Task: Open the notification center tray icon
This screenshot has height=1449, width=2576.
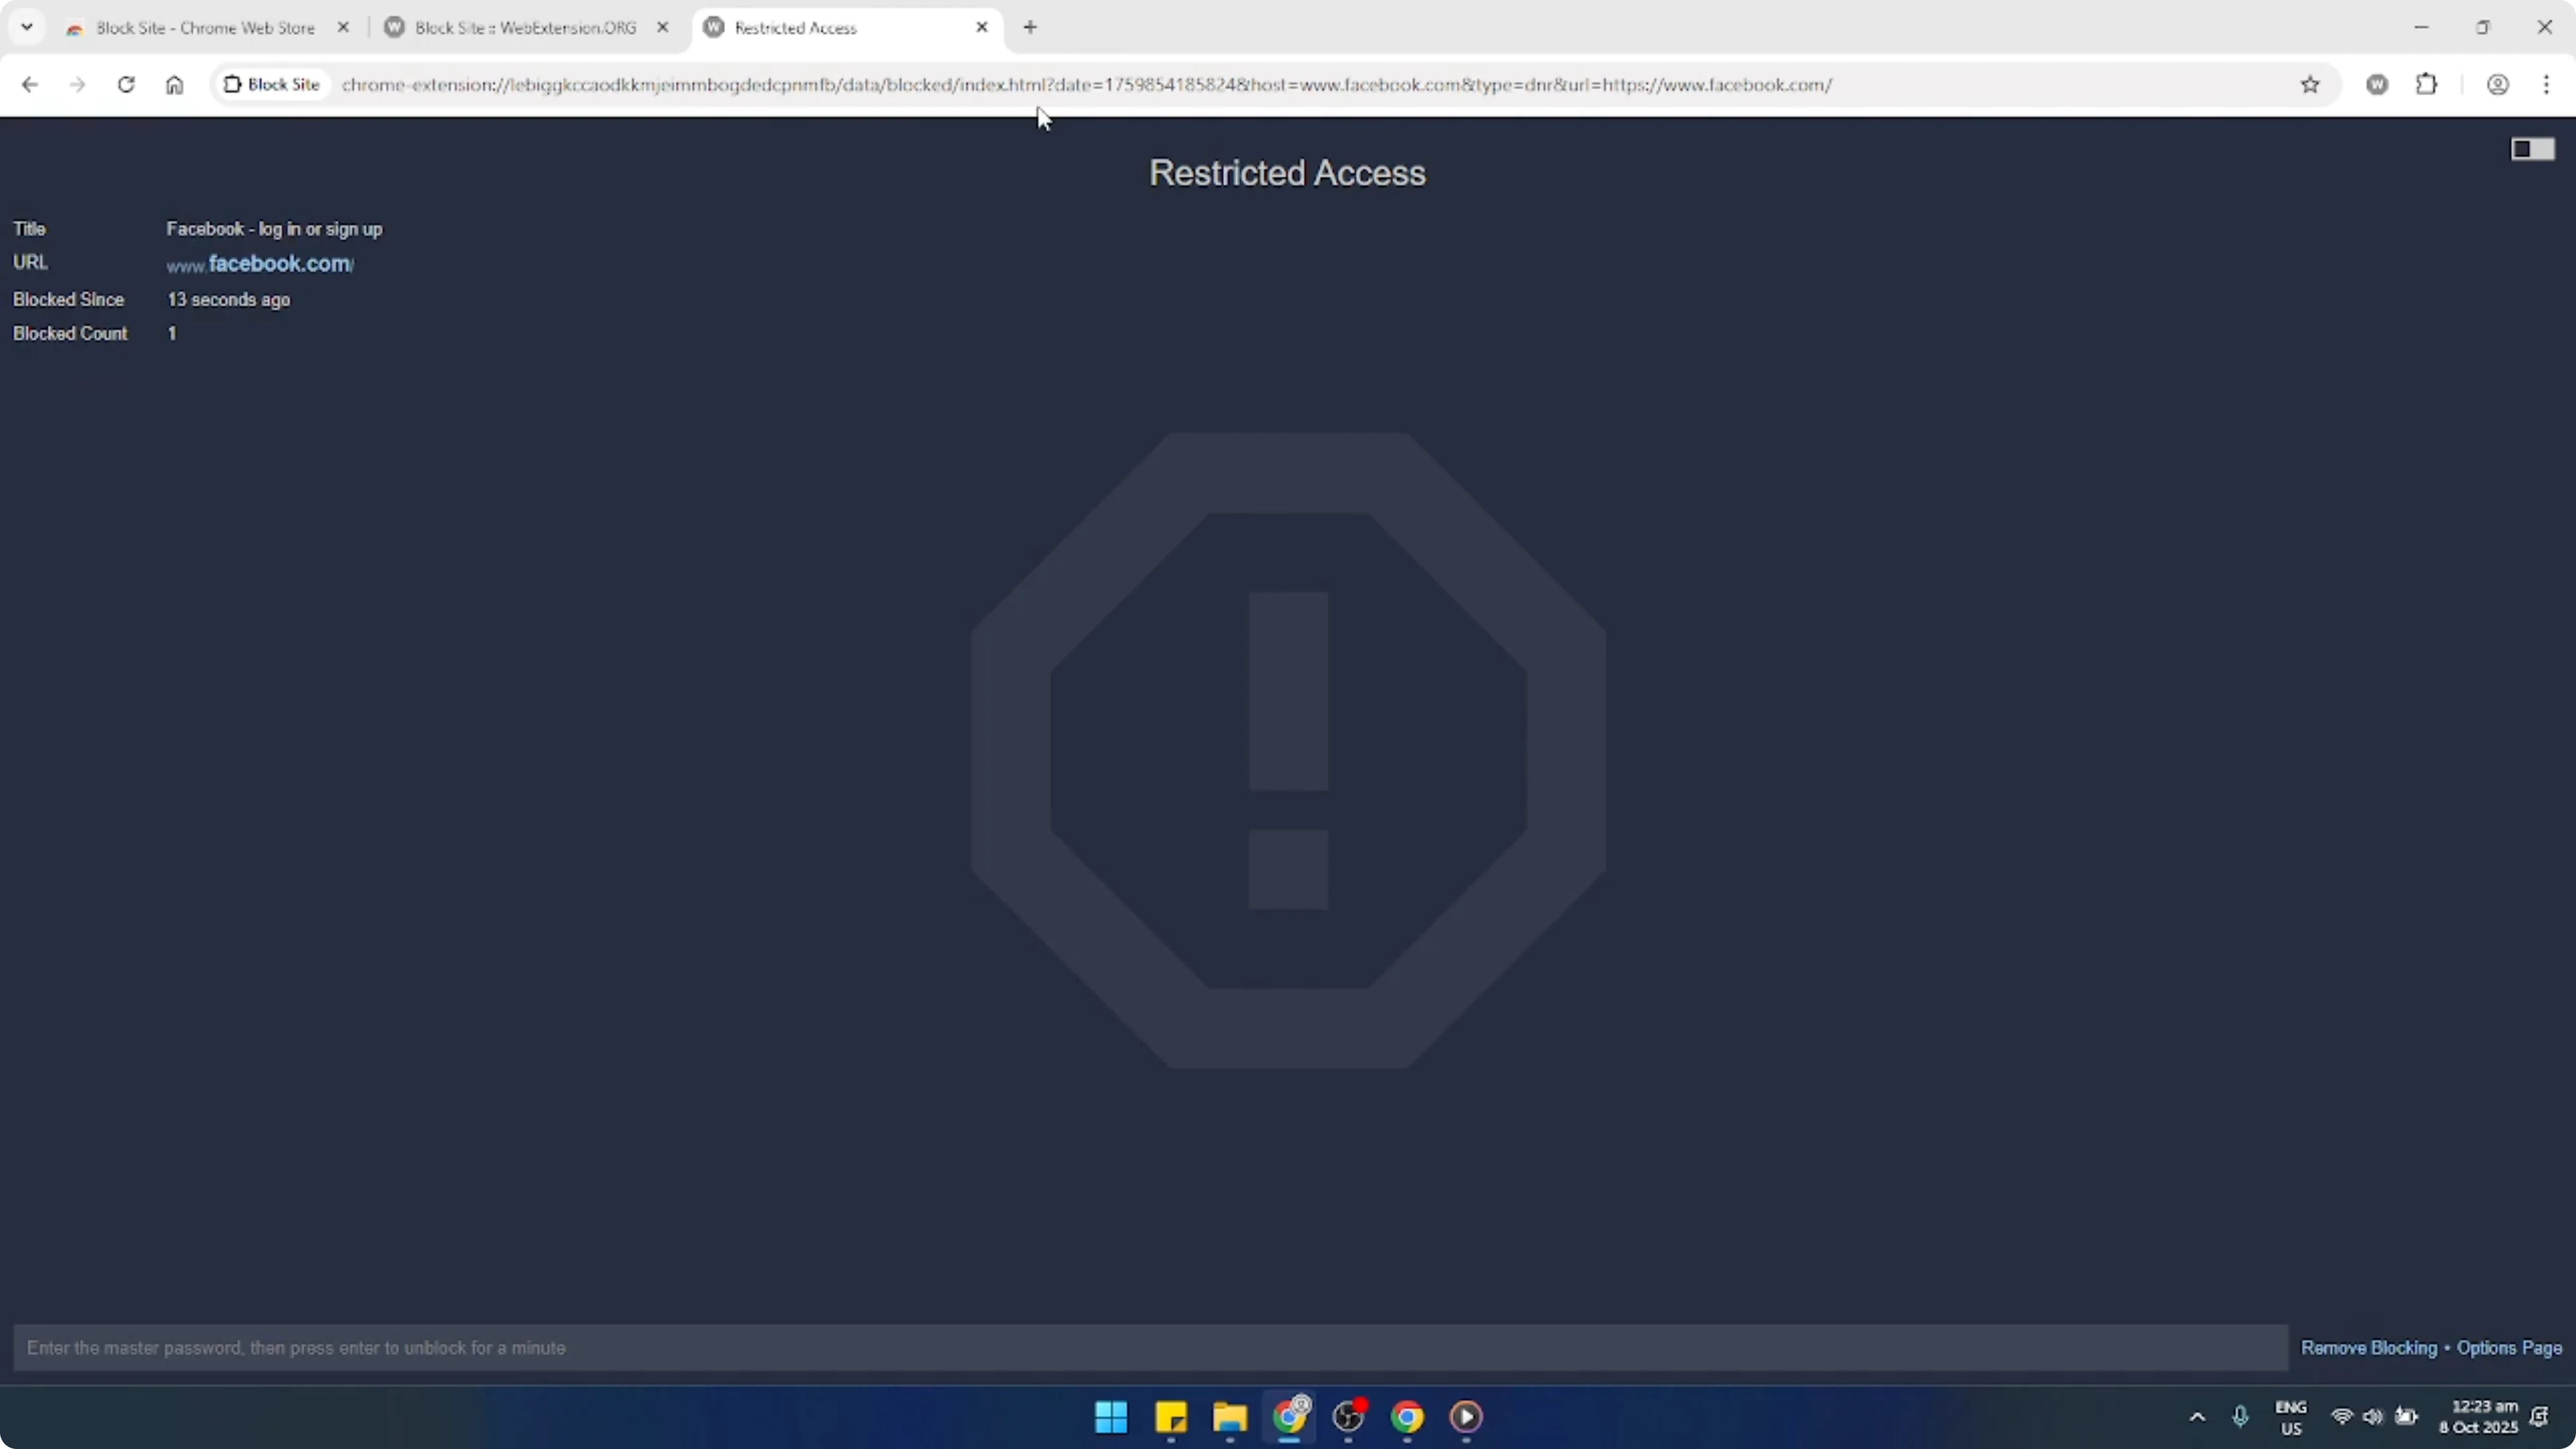Action: click(x=2540, y=1417)
